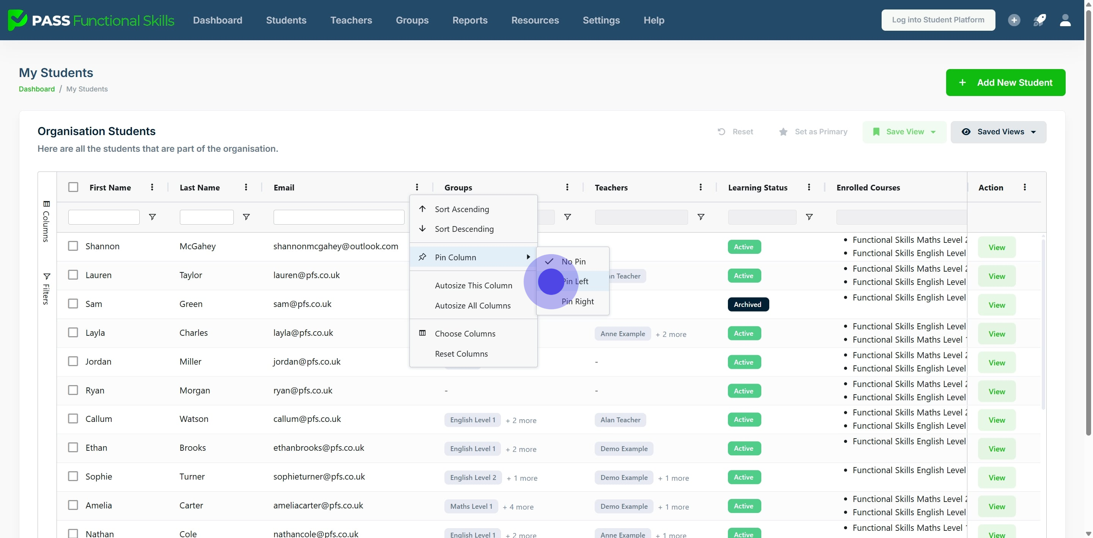Viewport: 1093px width, 538px height.
Task: Open the user profile icon
Action: pos(1065,20)
